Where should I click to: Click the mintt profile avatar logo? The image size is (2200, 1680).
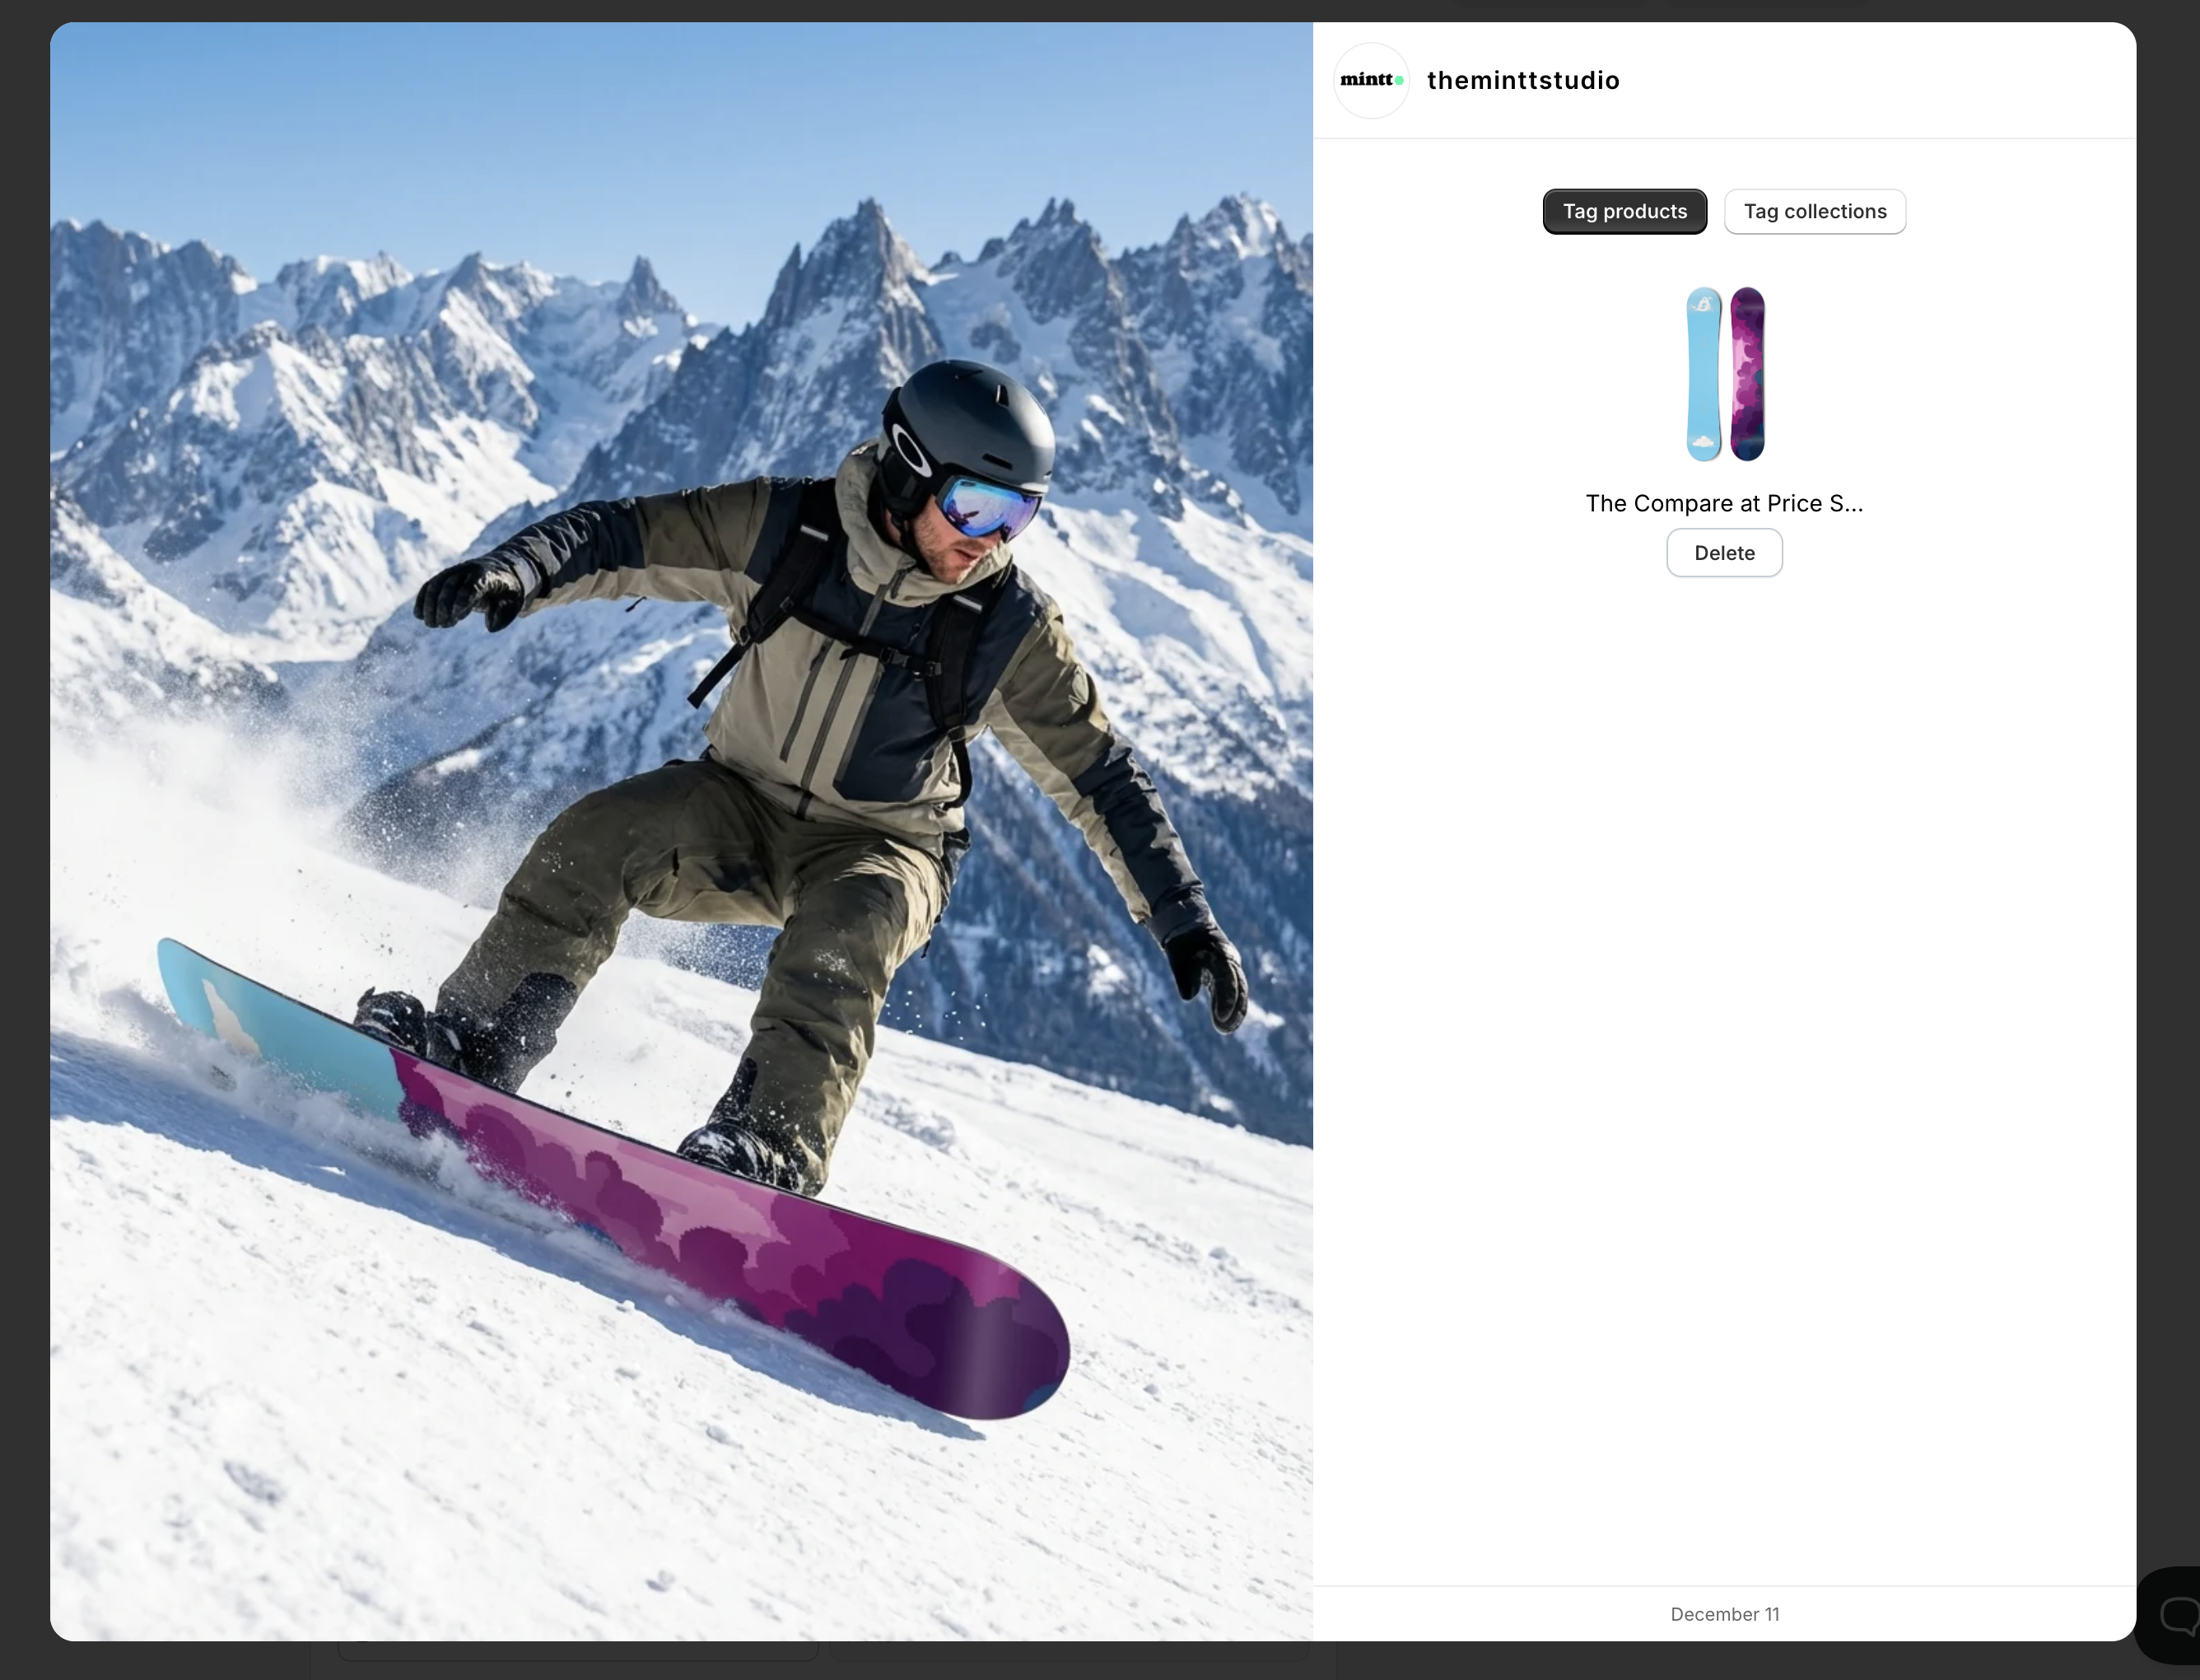(1370, 80)
